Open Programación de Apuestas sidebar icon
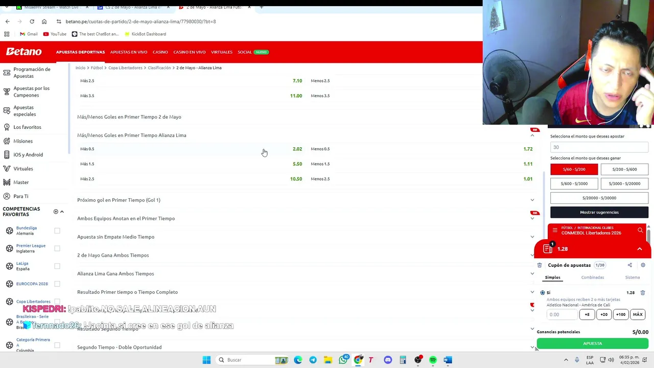This screenshot has width=654, height=368. click(7, 73)
